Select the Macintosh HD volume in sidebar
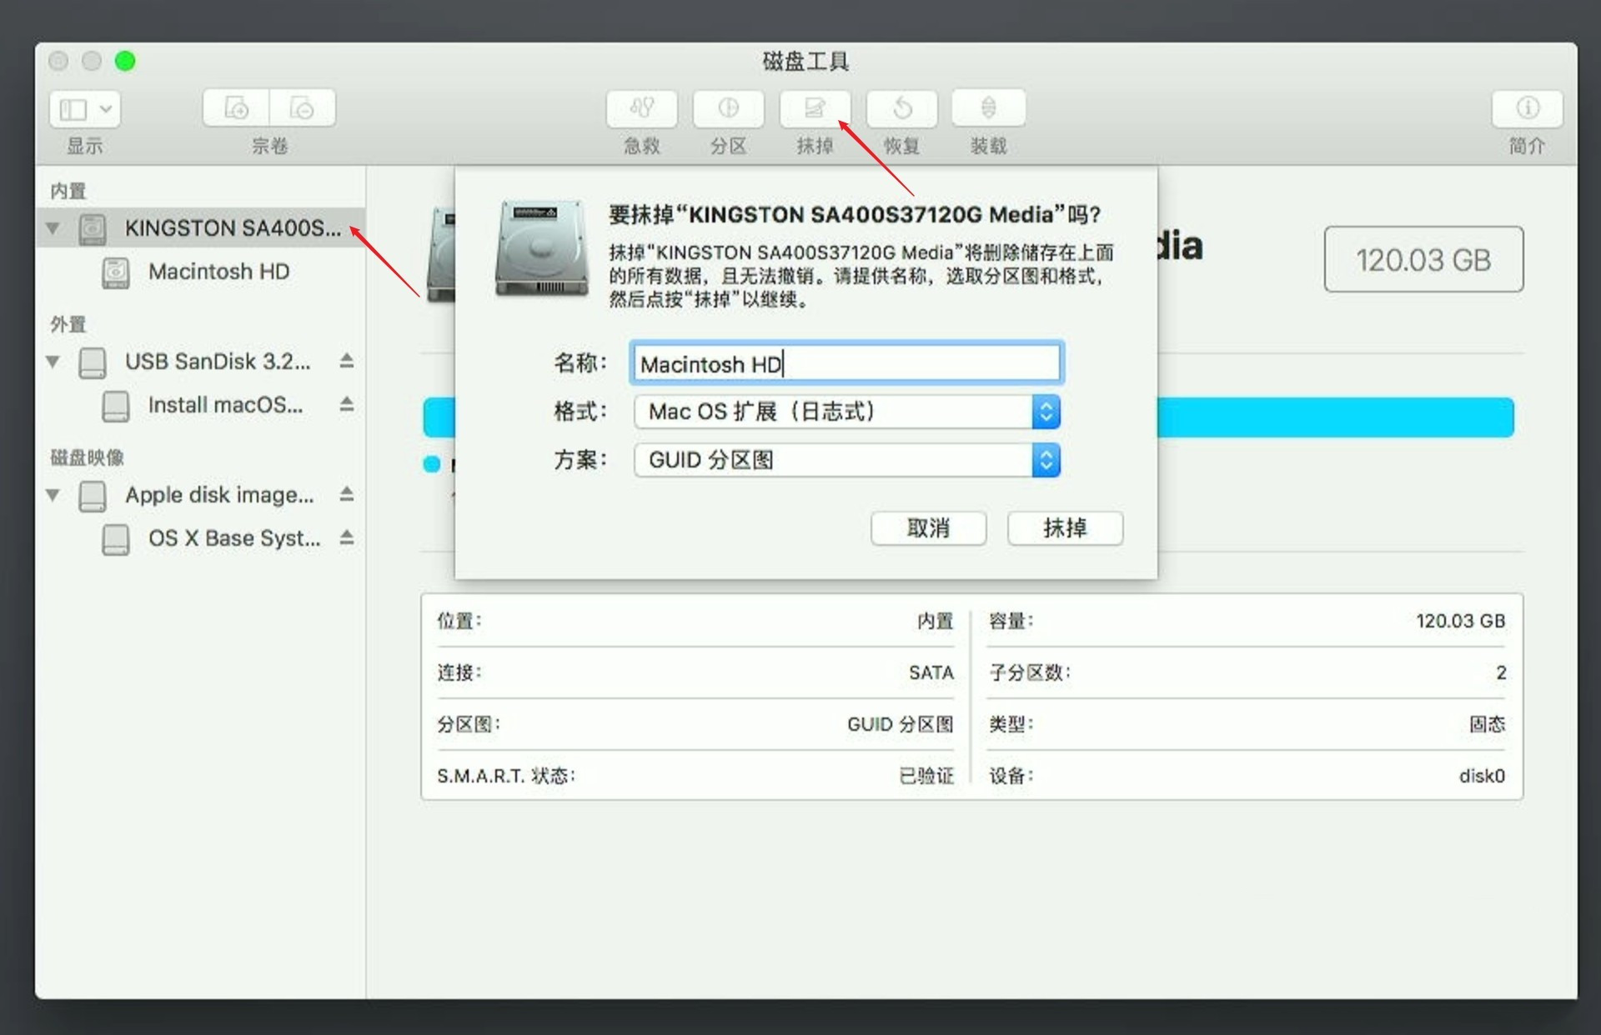The height and width of the screenshot is (1035, 1601). pyautogui.click(x=218, y=272)
